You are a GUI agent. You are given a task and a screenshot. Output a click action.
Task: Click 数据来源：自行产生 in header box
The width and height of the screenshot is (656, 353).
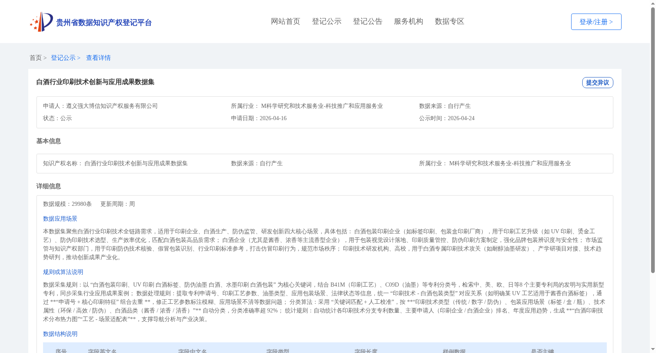coord(445,106)
